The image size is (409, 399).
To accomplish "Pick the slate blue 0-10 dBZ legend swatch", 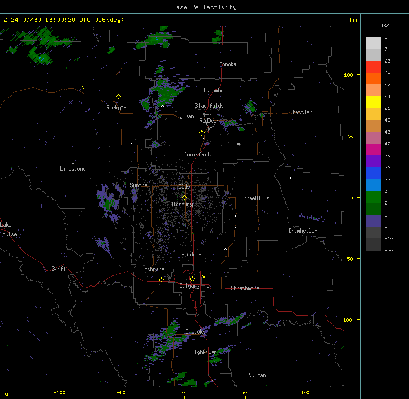I will click(x=373, y=221).
